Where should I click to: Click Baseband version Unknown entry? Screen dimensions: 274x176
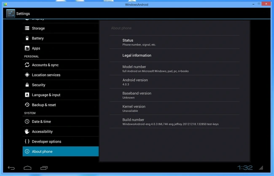pos(175,95)
